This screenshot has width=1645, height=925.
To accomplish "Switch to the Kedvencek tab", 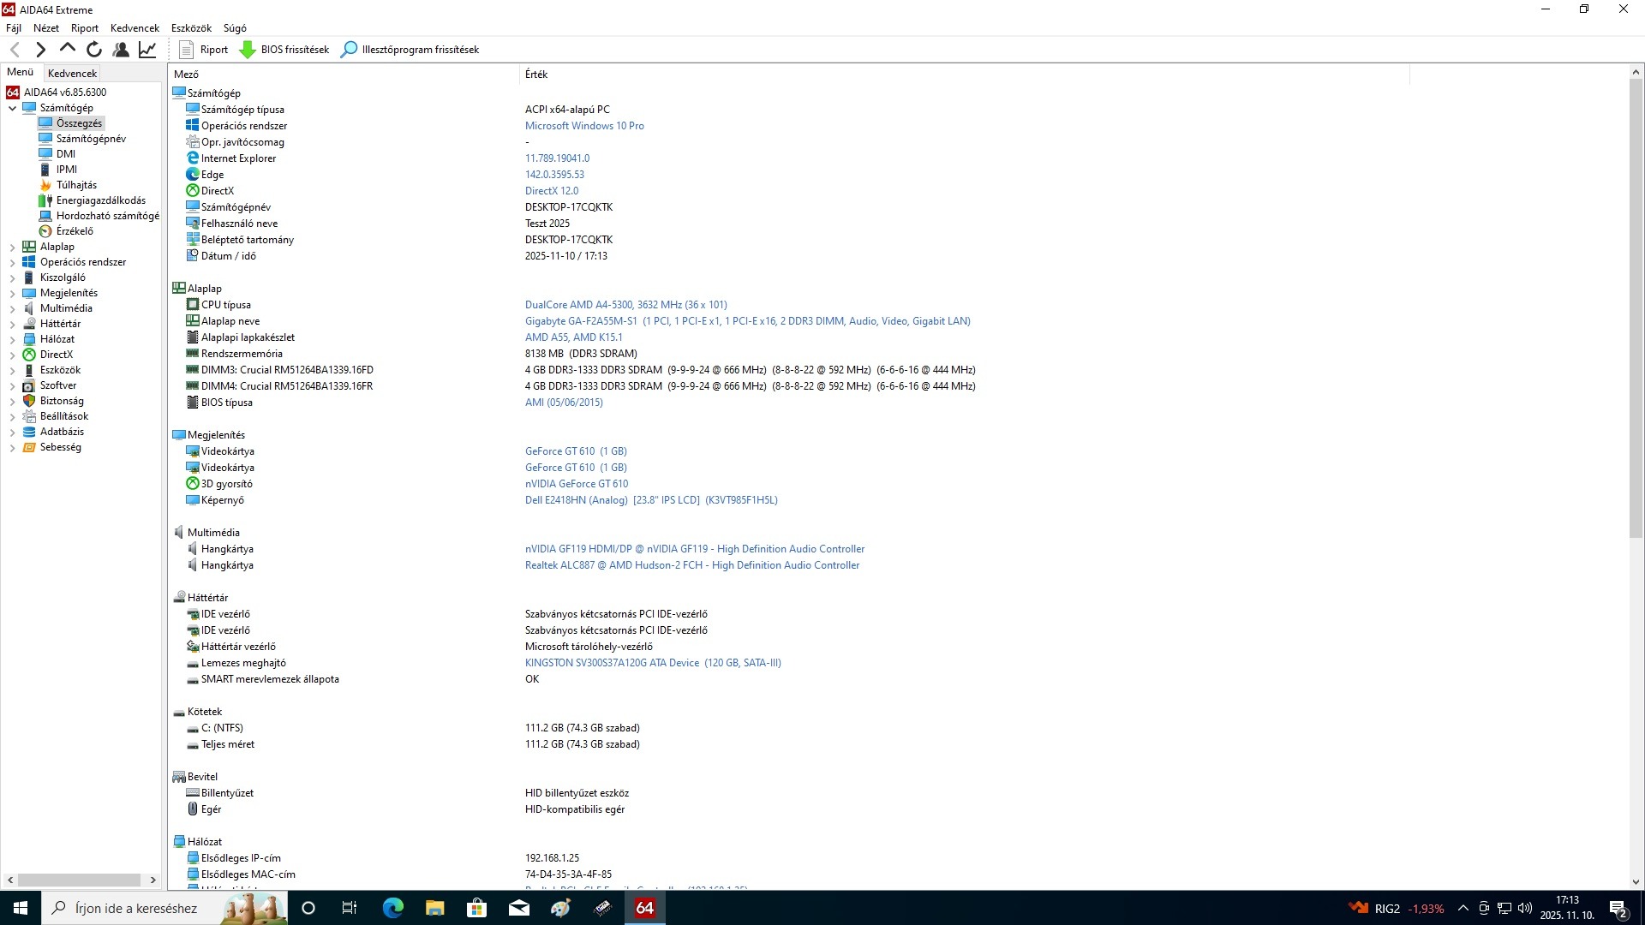I will coord(72,74).
